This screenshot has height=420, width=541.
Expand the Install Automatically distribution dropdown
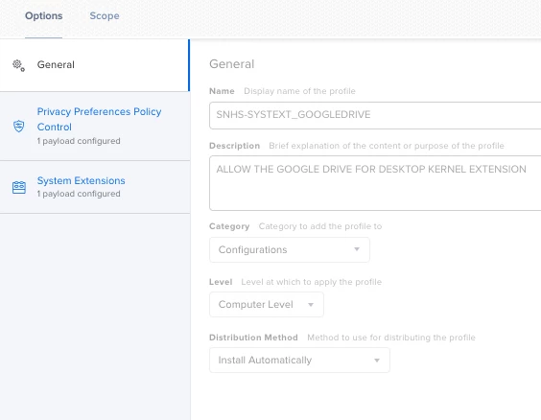click(299, 360)
